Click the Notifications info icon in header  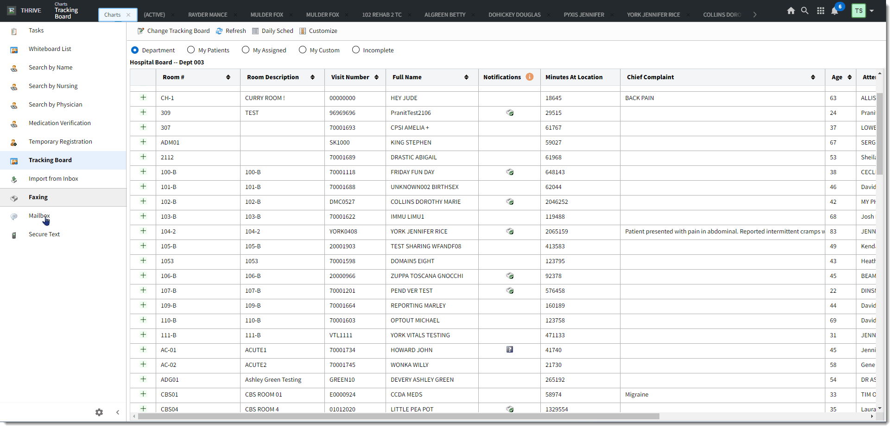(530, 77)
